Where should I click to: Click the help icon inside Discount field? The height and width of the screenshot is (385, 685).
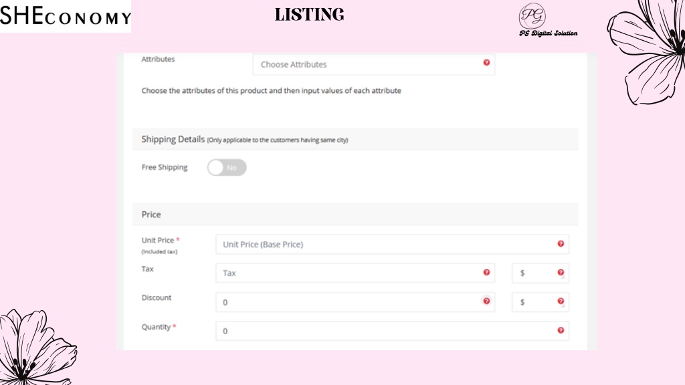(486, 301)
